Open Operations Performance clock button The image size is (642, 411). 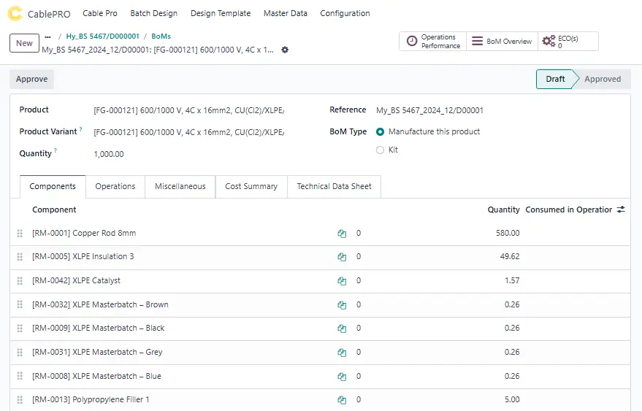pos(433,42)
